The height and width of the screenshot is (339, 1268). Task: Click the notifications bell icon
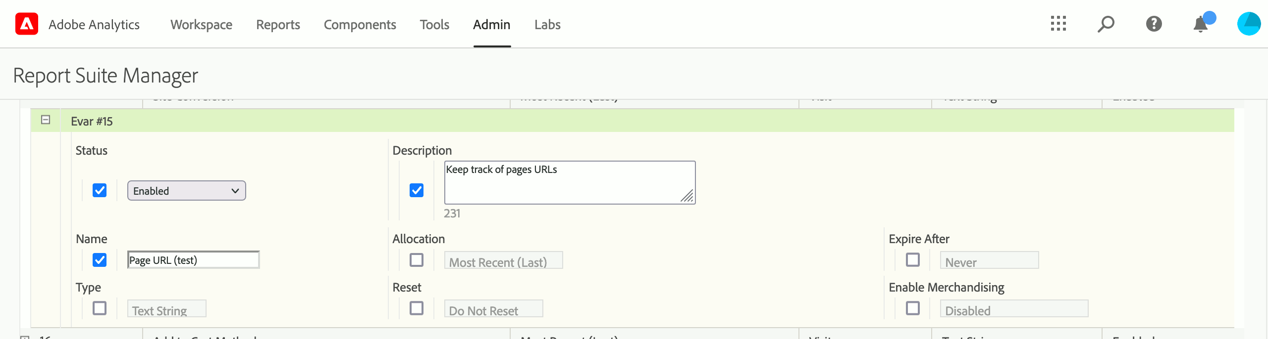pyautogui.click(x=1199, y=24)
